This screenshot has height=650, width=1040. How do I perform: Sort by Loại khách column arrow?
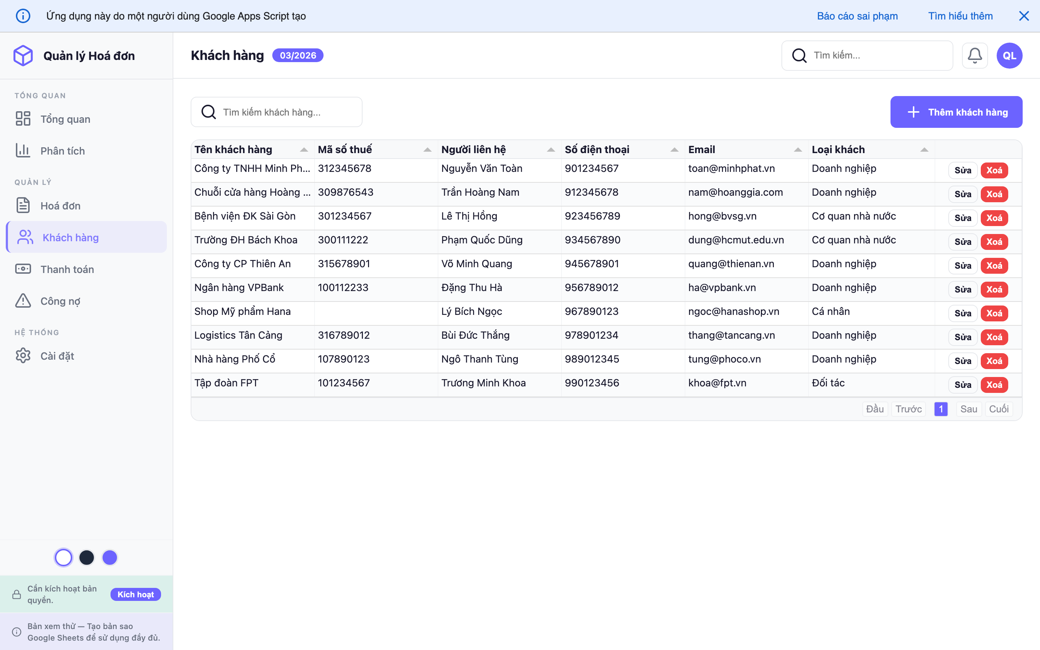click(x=924, y=149)
